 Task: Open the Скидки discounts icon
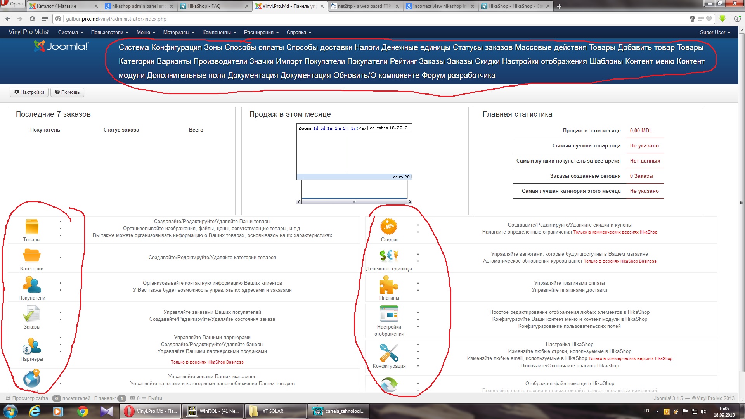coord(389,227)
